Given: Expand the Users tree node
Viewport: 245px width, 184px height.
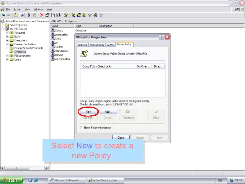Looking at the screenshot, I should click(x=7, y=59).
